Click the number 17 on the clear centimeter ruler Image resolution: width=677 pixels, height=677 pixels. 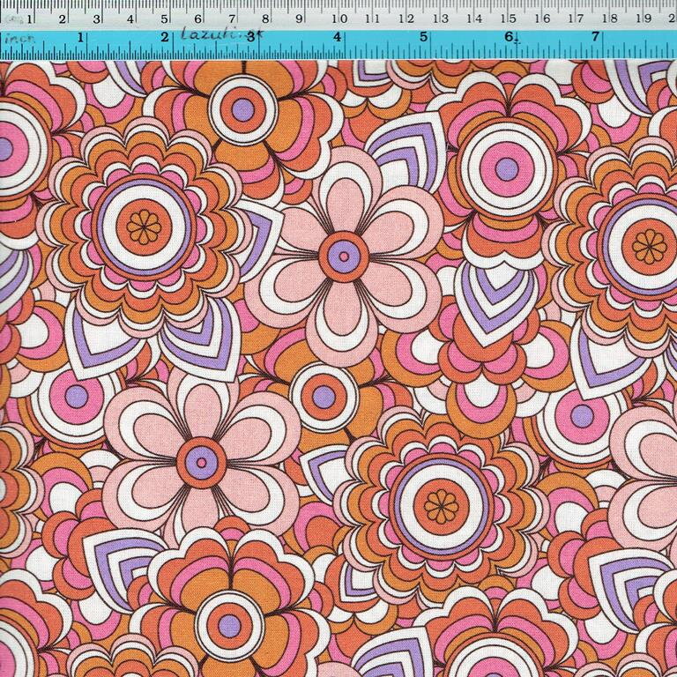(x=576, y=19)
